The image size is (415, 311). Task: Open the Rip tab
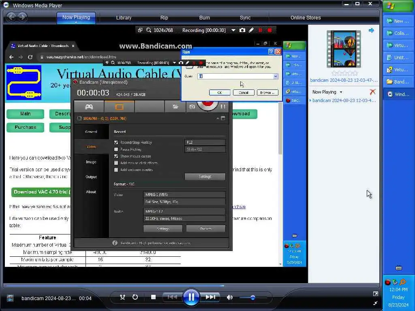click(164, 18)
